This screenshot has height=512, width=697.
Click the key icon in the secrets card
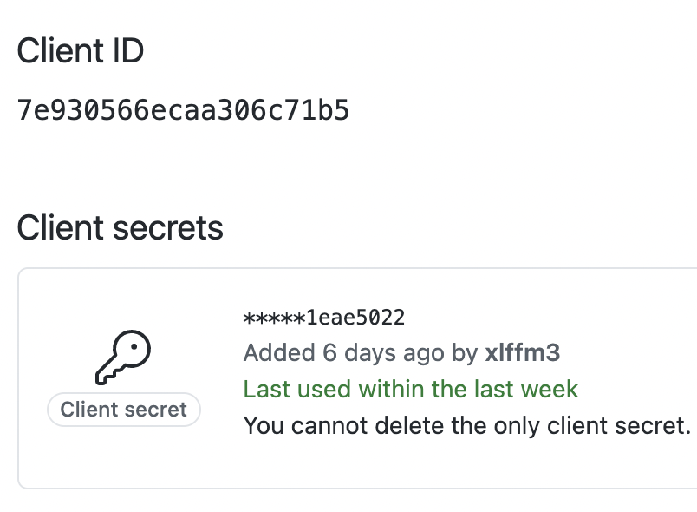[123, 358]
